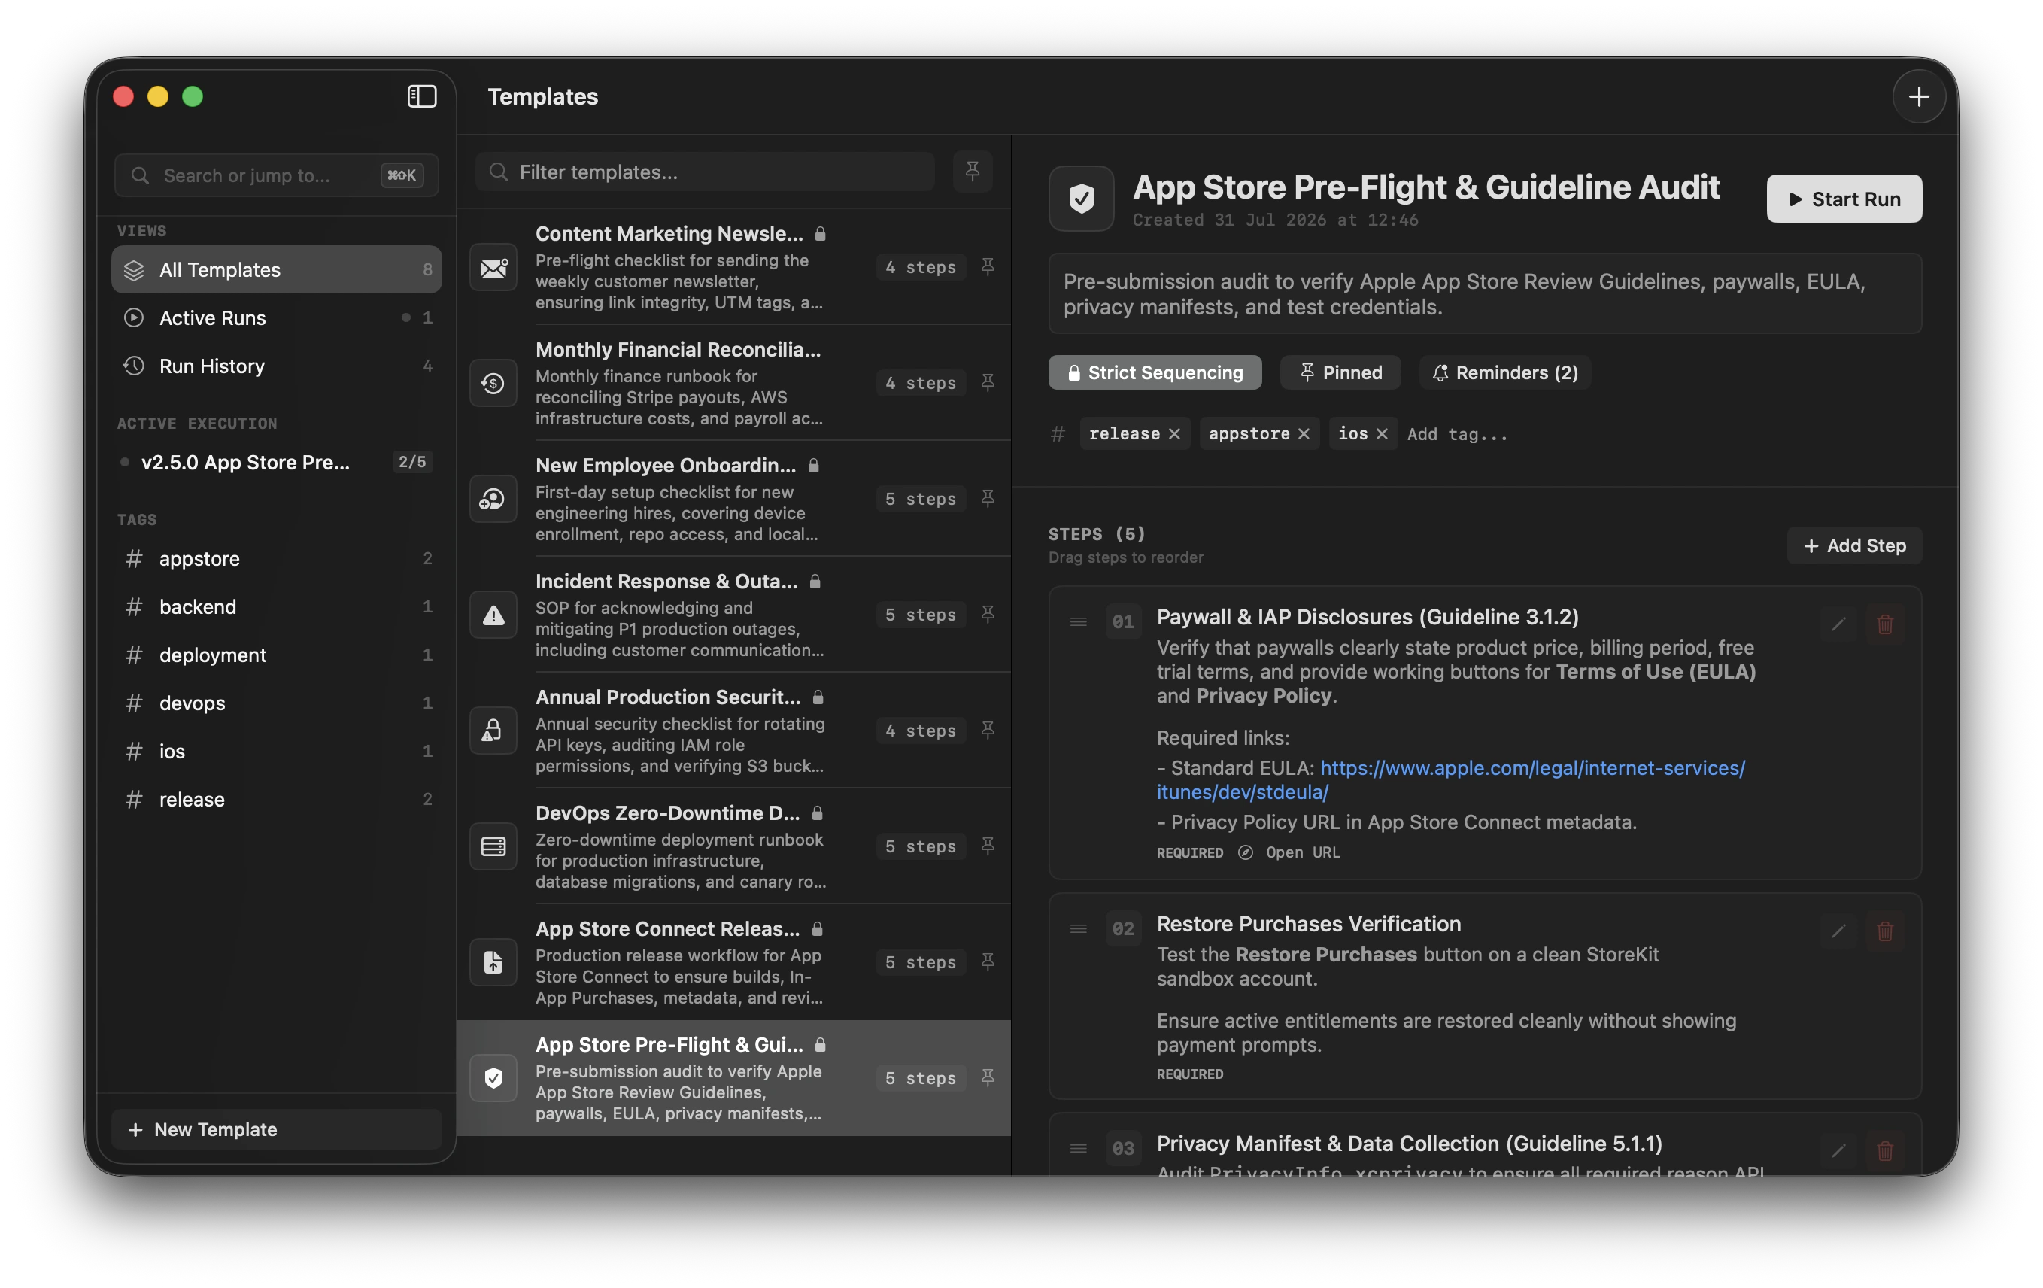Select All Templates view
2043x1288 pixels.
pos(277,270)
